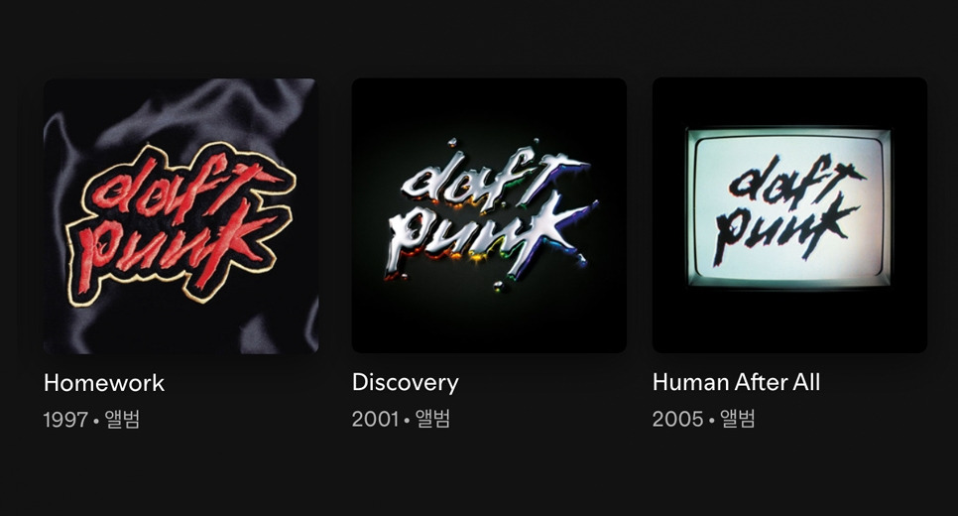Click the bullet separator after 2005
Viewport: 958px width, 516px height.
coord(712,420)
